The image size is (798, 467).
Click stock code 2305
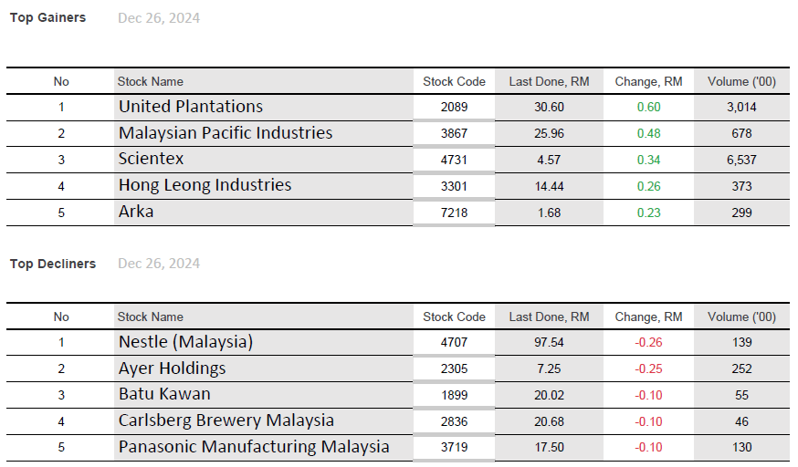pos(454,368)
